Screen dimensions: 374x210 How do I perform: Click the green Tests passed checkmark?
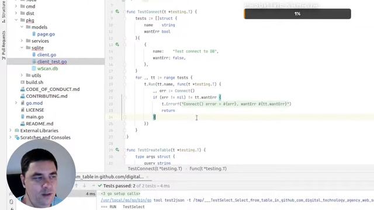tap(100, 185)
